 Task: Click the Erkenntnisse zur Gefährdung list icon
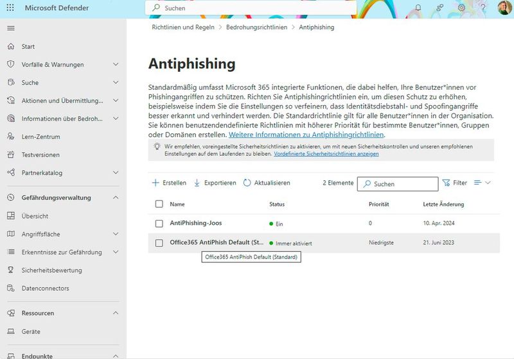coord(11,252)
